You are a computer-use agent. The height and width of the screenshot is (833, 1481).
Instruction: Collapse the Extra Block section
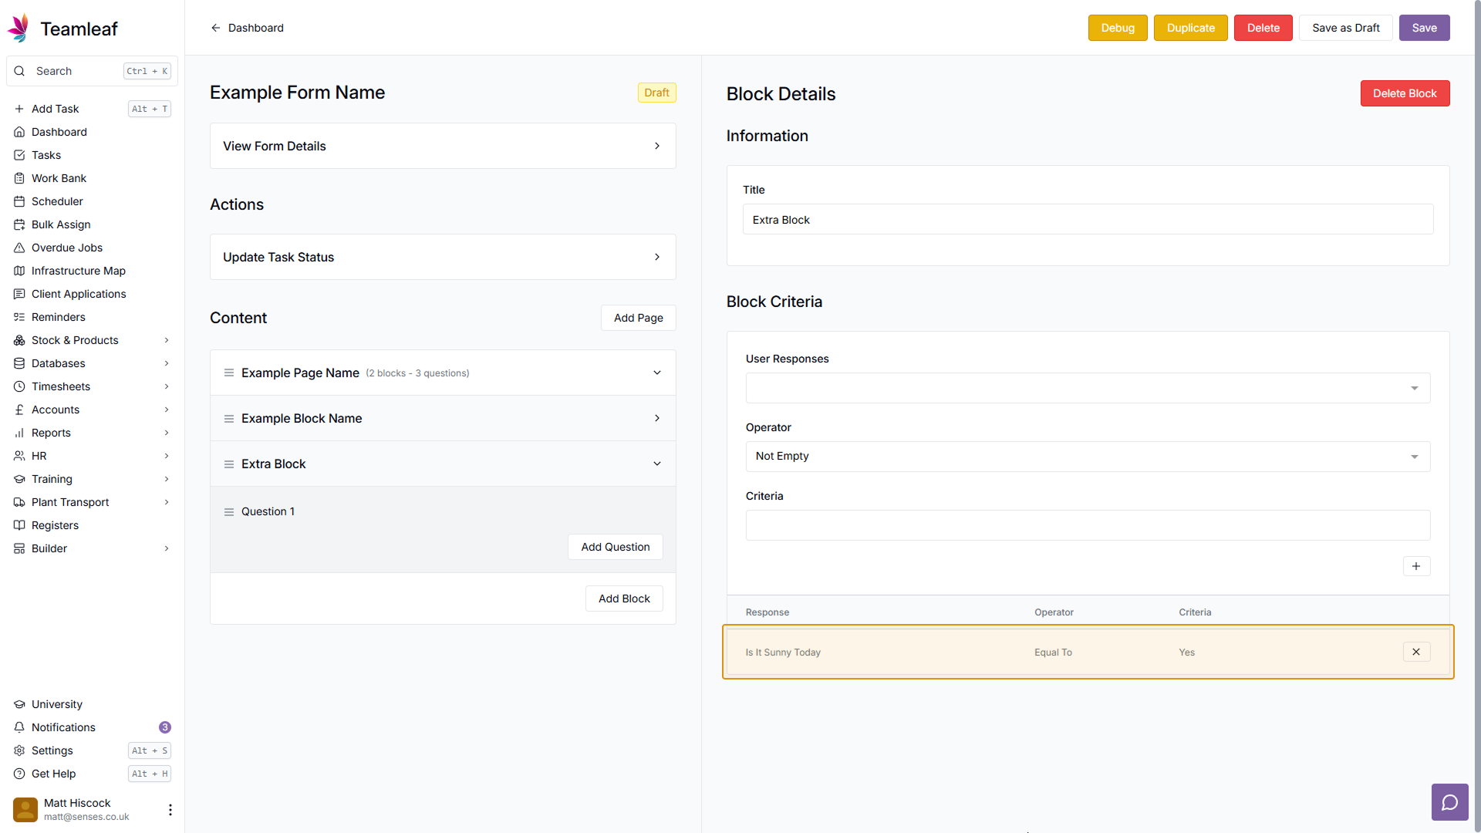(x=656, y=464)
